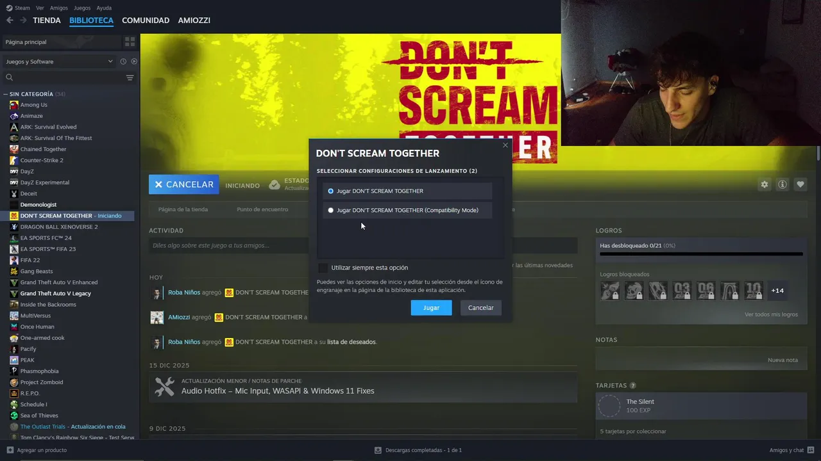
Task: Open Amigos y chat icon
Action: tap(811, 450)
